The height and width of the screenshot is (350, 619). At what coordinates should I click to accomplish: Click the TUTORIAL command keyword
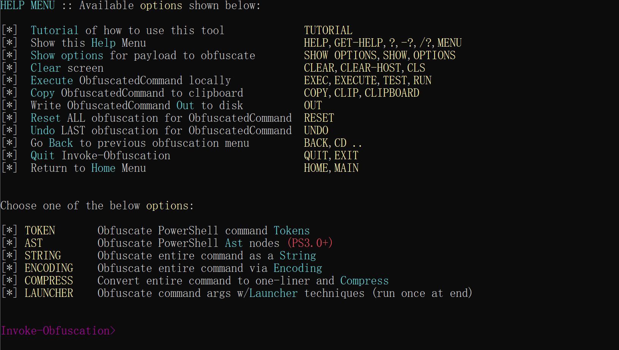(328, 30)
